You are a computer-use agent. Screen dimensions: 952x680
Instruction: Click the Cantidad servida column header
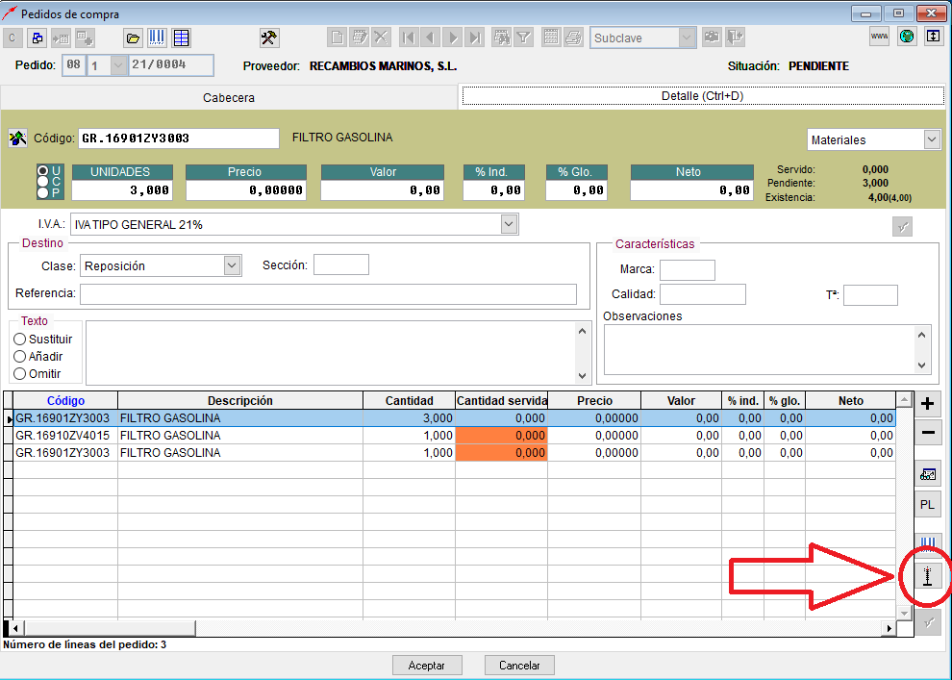(x=502, y=401)
